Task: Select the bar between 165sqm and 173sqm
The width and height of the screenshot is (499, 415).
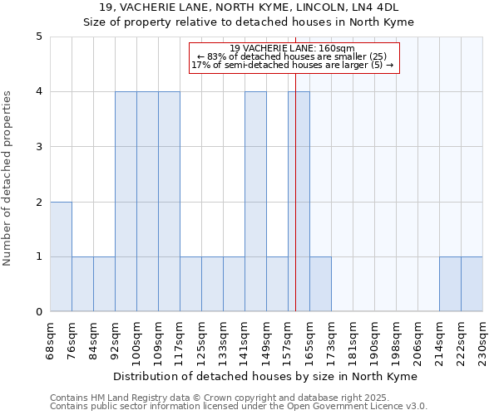Action: point(320,284)
